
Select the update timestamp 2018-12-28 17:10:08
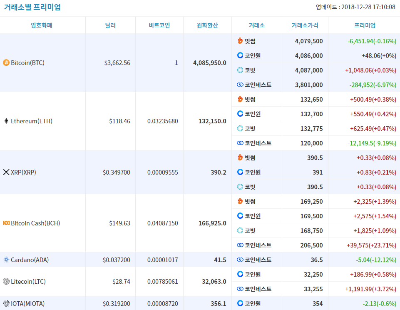[x=368, y=7]
